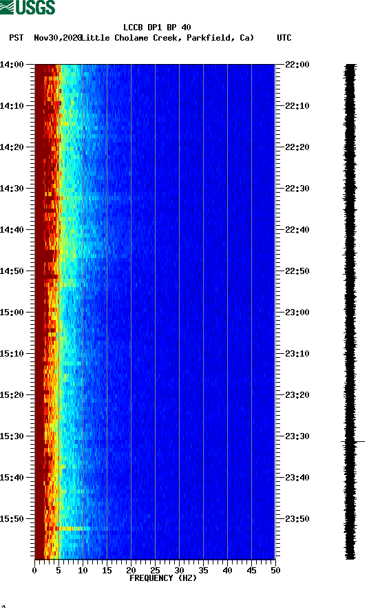Click the 14:20 PST time label
This screenshot has height=614, width=380.
(x=12, y=147)
